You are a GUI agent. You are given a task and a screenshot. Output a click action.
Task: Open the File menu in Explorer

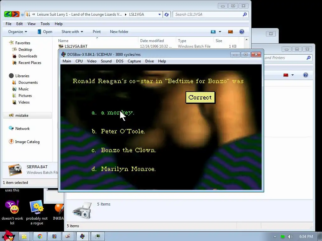[8, 24]
